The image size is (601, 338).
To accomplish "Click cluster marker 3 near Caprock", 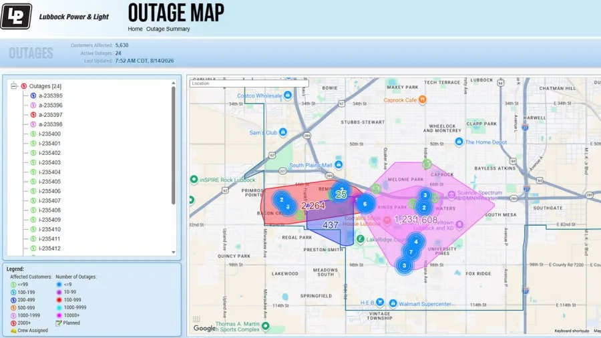I will (425, 195).
